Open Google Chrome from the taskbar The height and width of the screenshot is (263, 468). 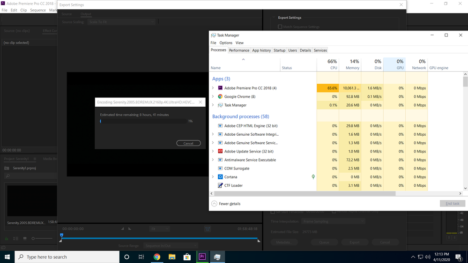click(156, 257)
